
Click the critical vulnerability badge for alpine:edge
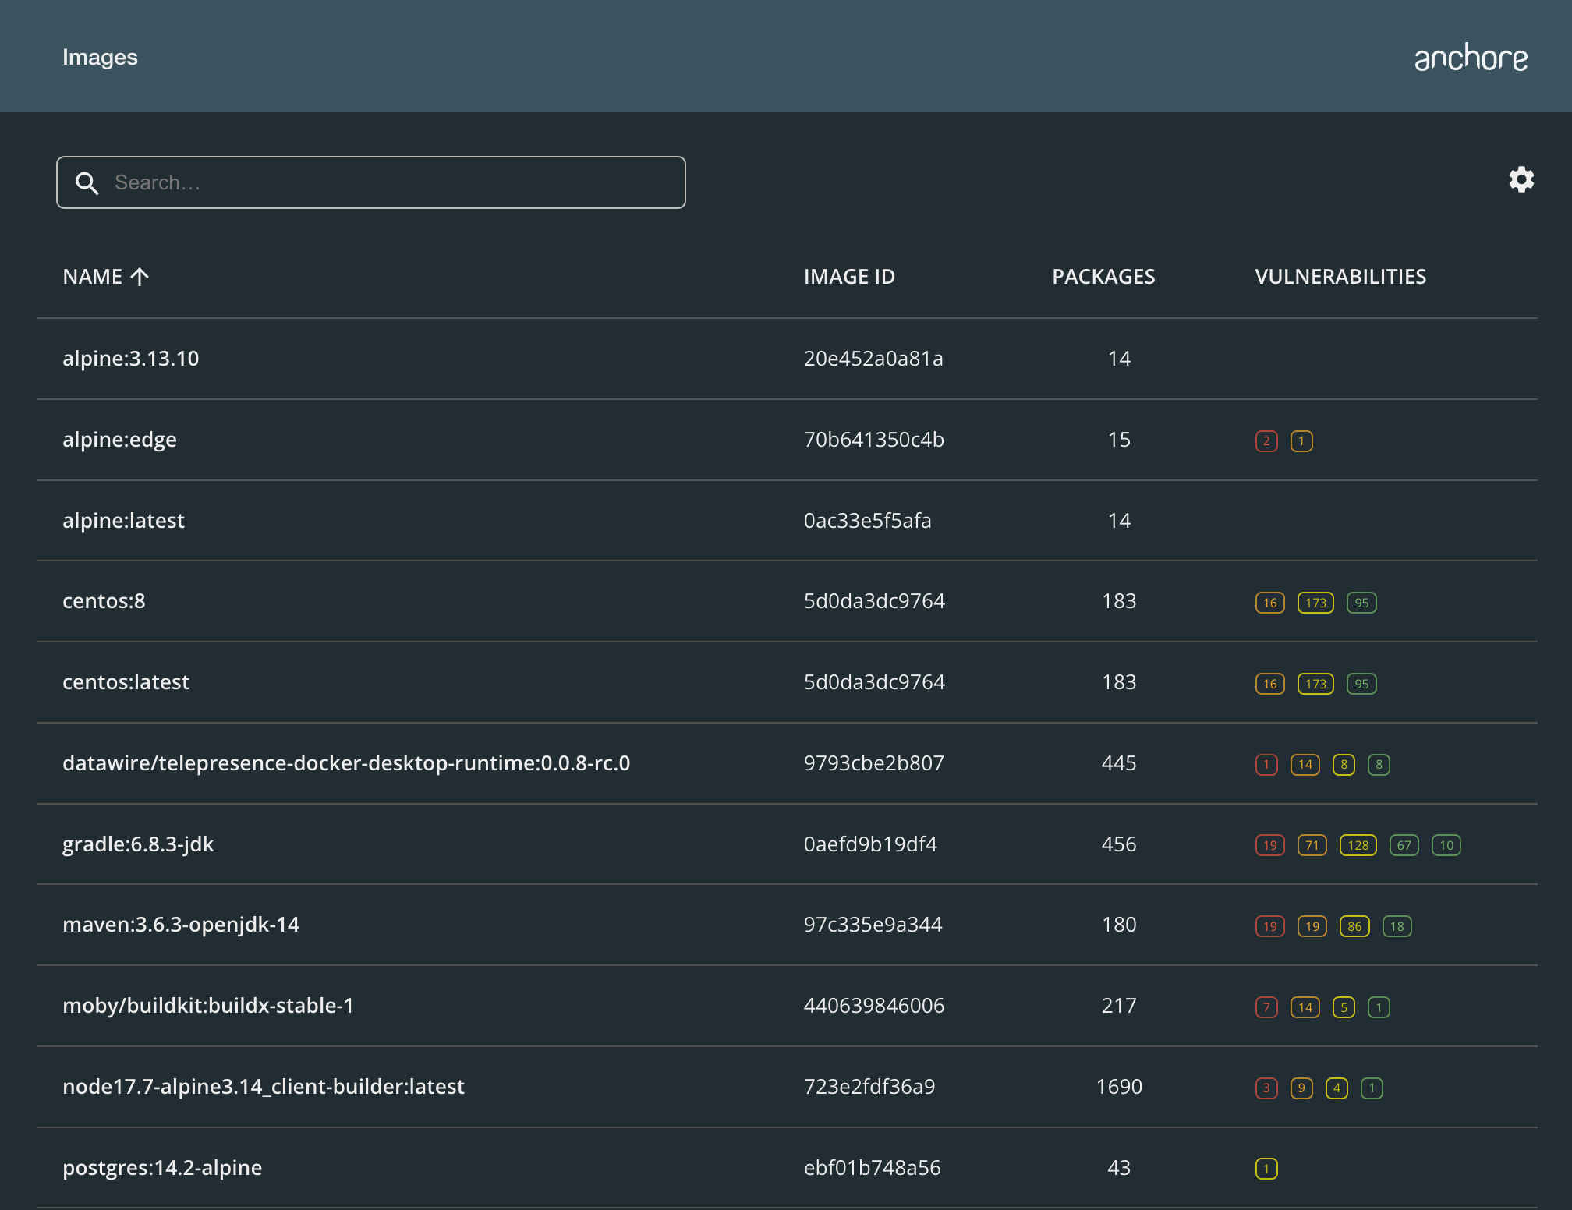tap(1266, 440)
